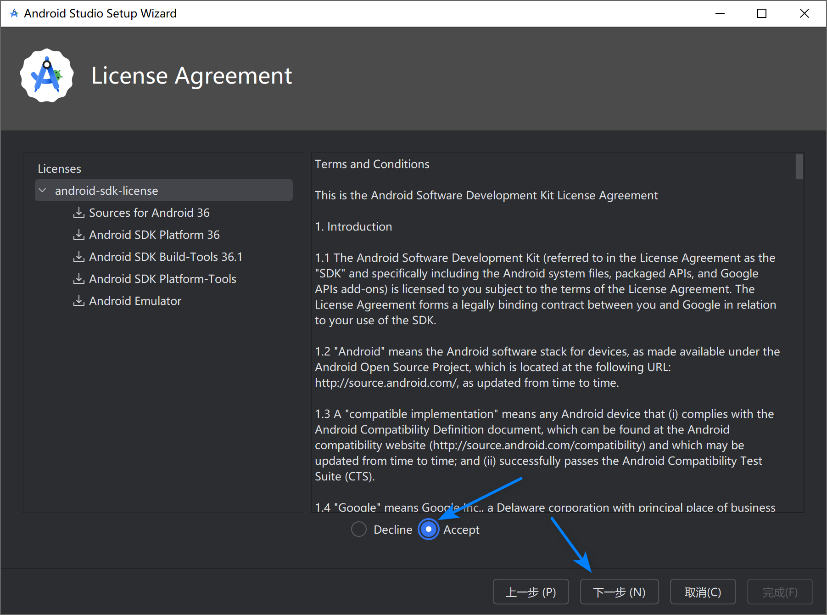
Task: Click download icon beside Android SDK Platform-Tools
Action: click(x=79, y=279)
